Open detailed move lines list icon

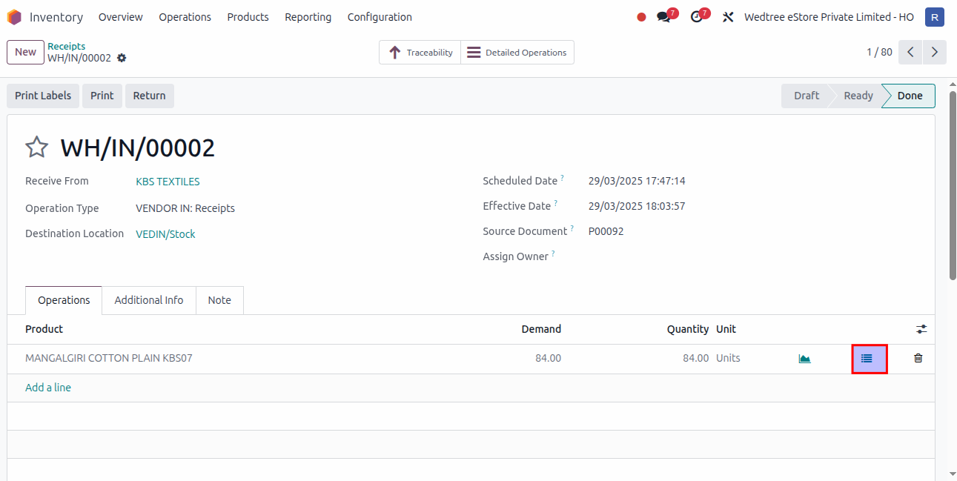[869, 359]
